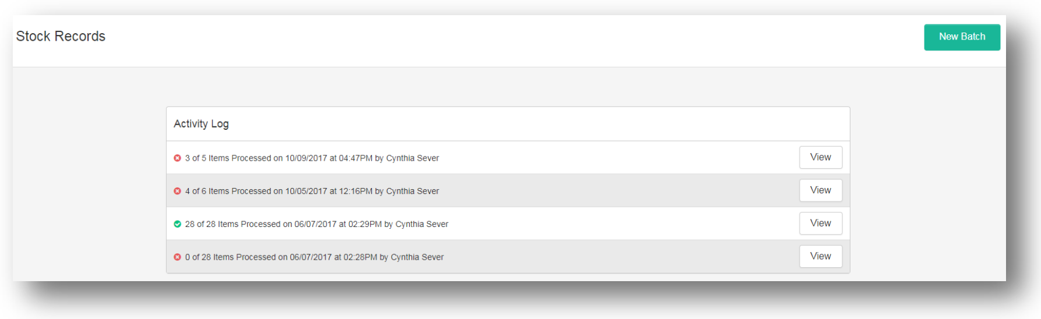
Task: Start a New Batch
Action: 962,37
